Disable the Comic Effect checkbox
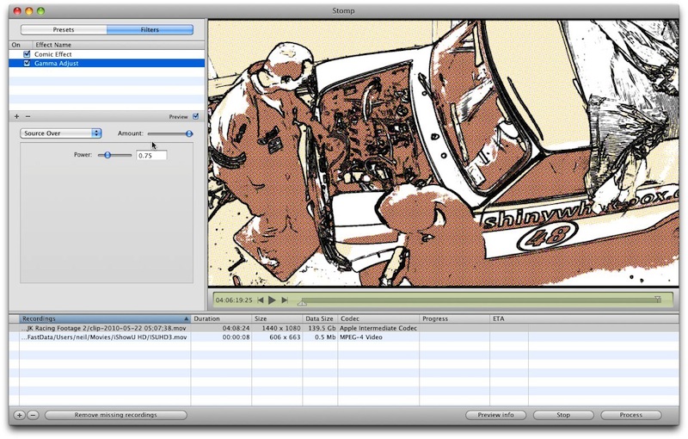Image resolution: width=688 pixels, height=439 pixels. tap(27, 54)
